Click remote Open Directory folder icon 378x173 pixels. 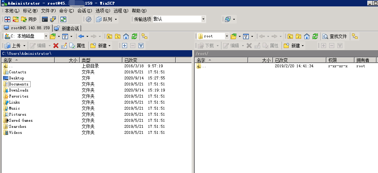pos(233,36)
